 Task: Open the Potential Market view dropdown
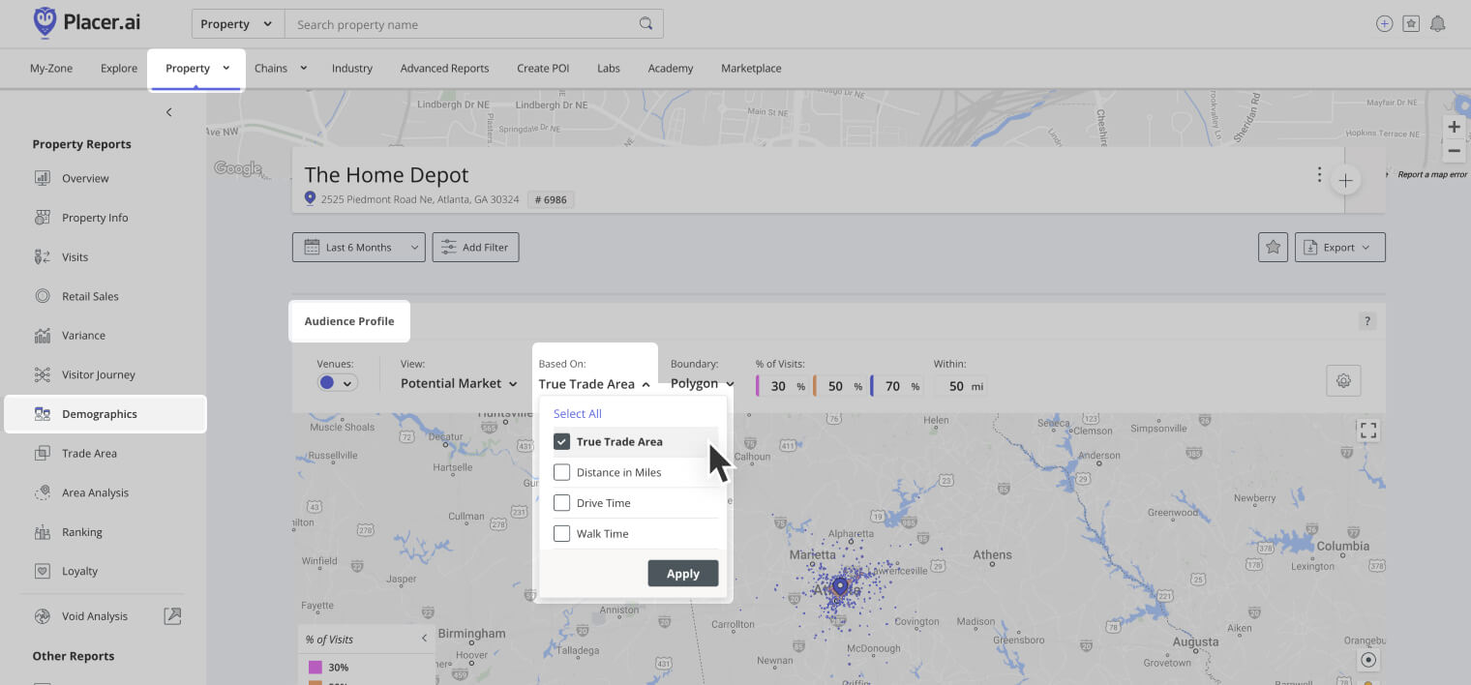pos(459,383)
